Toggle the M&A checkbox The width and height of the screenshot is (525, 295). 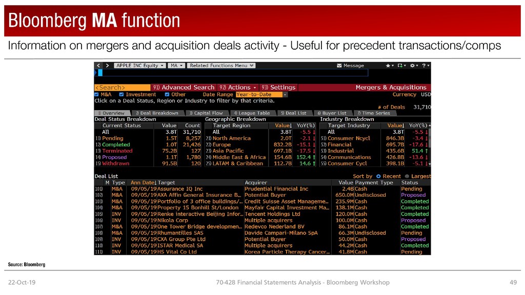click(x=96, y=94)
